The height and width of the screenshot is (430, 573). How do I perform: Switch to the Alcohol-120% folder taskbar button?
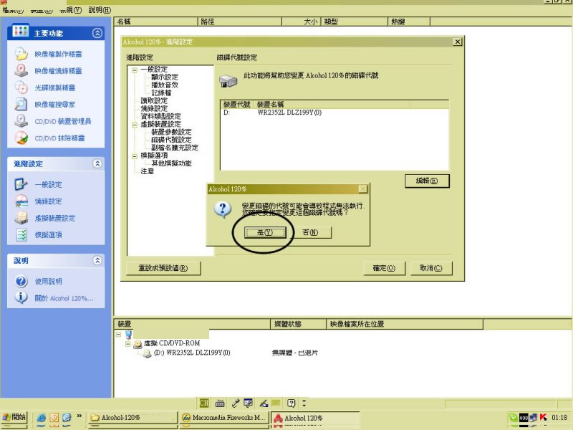tap(133, 418)
